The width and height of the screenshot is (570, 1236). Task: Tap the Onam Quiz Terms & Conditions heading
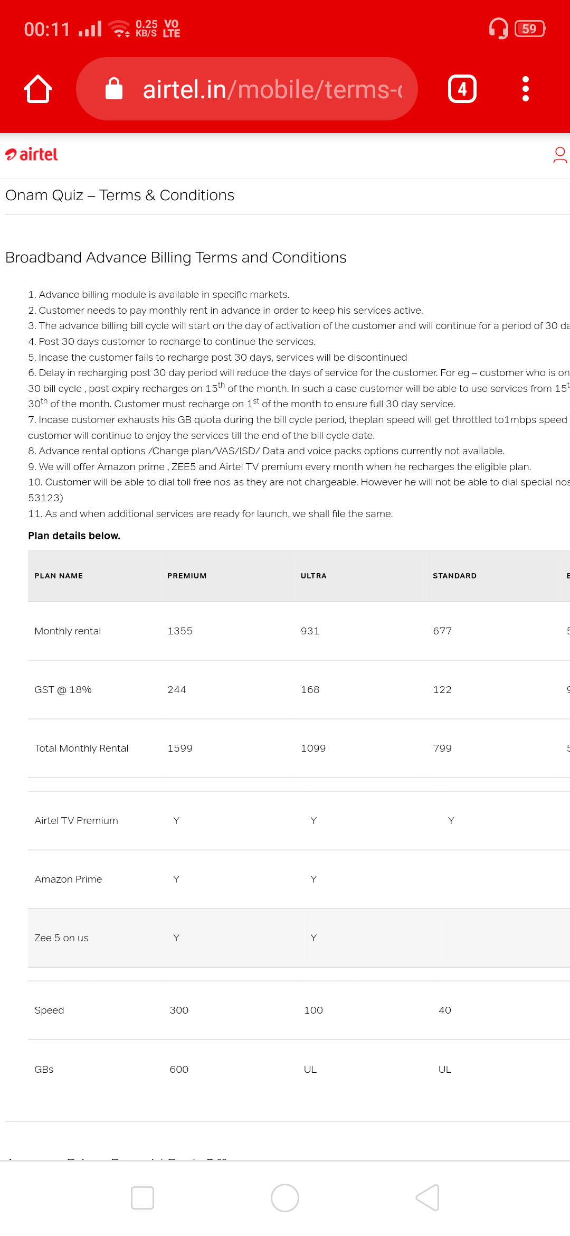pos(120,195)
